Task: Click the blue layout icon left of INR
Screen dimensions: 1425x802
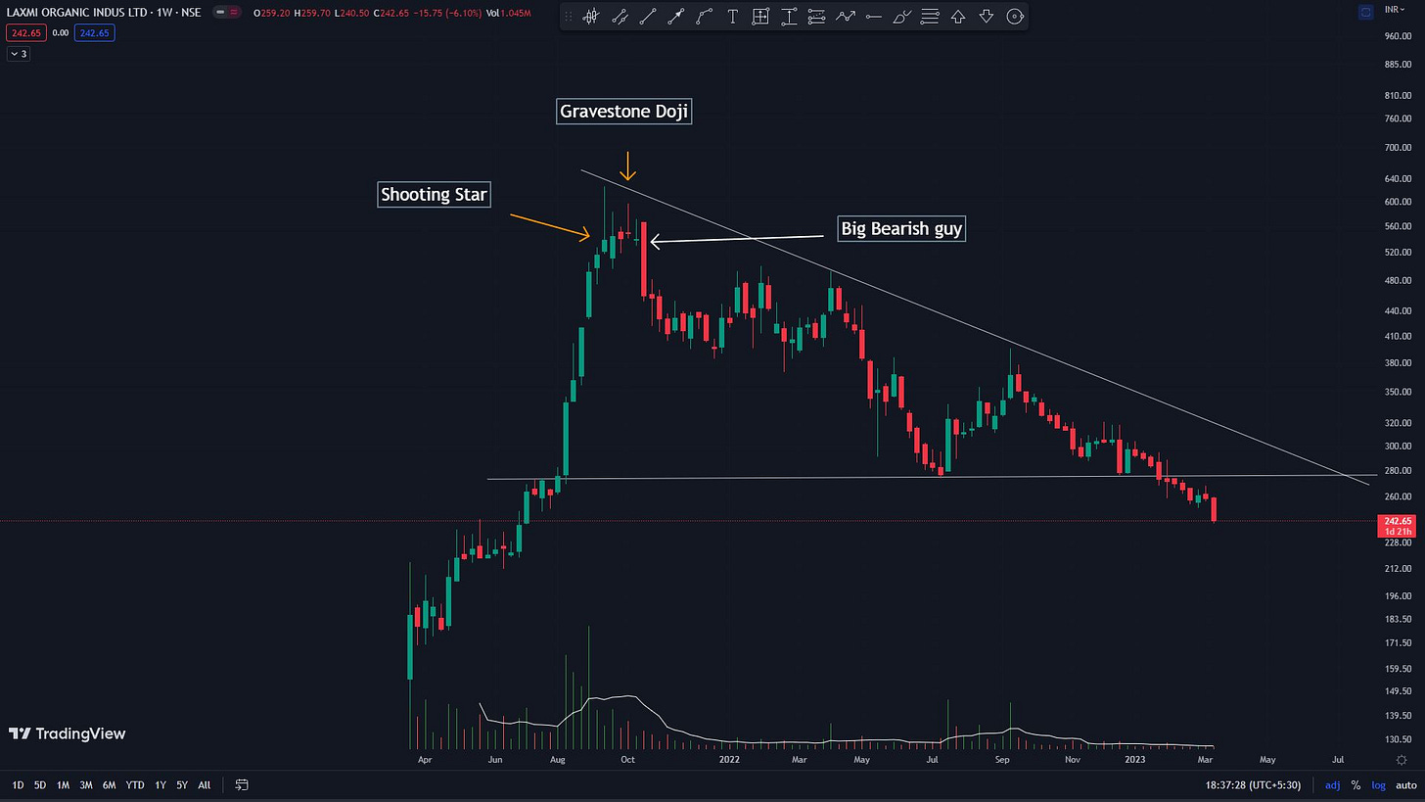Action: click(x=1367, y=11)
